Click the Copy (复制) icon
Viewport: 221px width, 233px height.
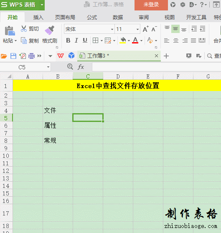click(x=24, y=41)
